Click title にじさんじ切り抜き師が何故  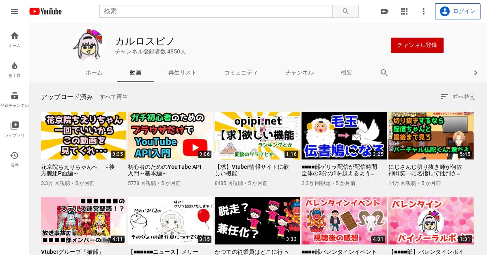425,170
